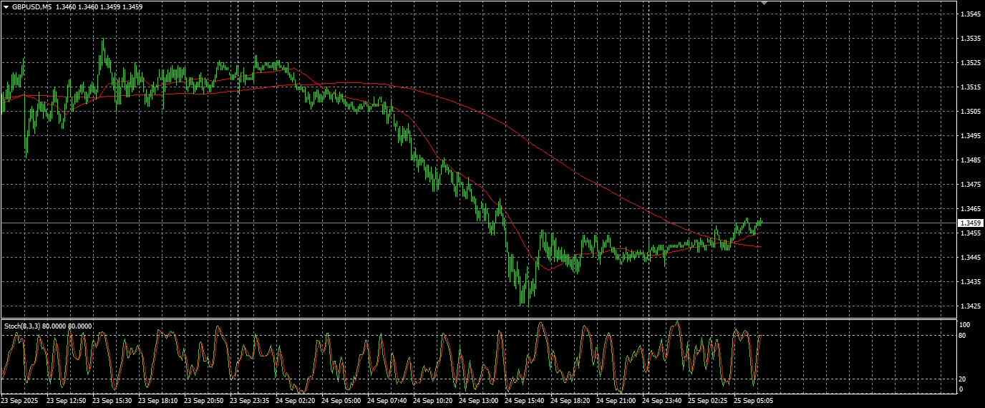Image resolution: width=985 pixels, height=408 pixels.
Task: Click the 1.3465 price scale label
Action: point(971,209)
